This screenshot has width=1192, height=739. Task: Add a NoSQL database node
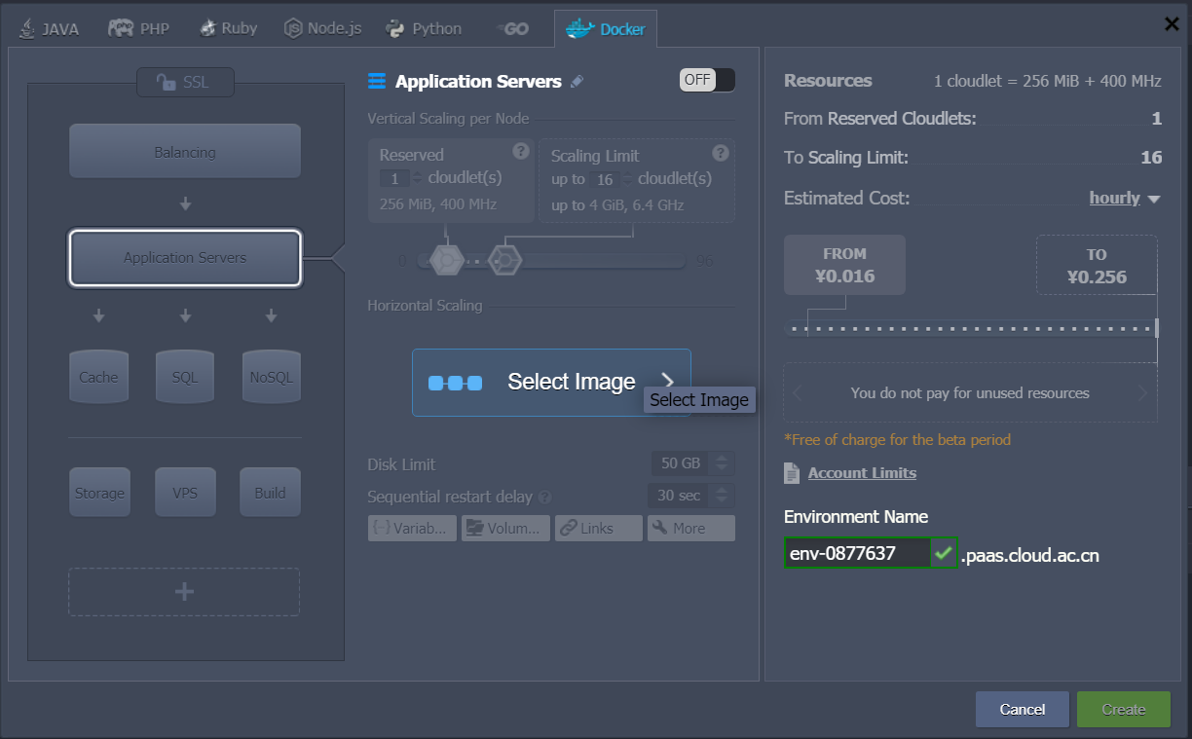pyautogui.click(x=271, y=377)
